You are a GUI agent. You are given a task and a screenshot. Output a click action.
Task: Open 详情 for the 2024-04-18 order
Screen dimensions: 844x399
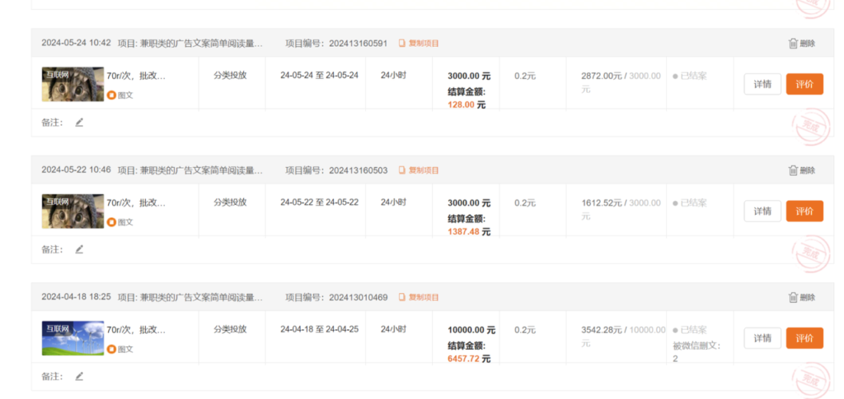(762, 338)
